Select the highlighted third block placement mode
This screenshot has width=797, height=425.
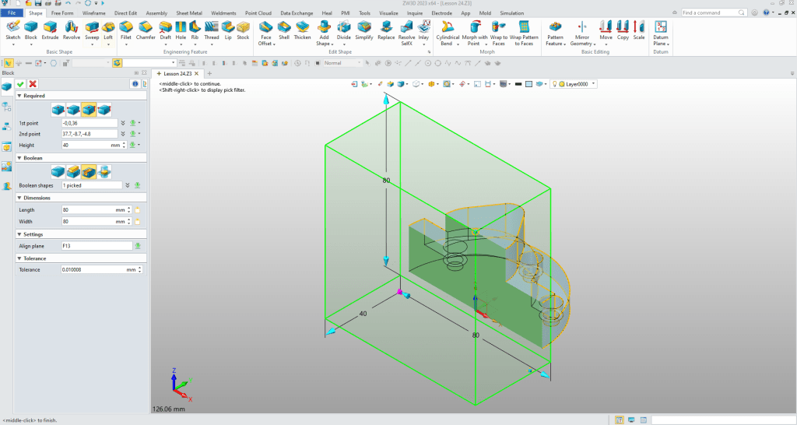point(89,110)
